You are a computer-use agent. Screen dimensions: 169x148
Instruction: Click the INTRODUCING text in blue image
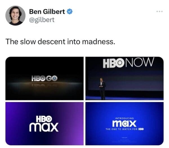124,118
